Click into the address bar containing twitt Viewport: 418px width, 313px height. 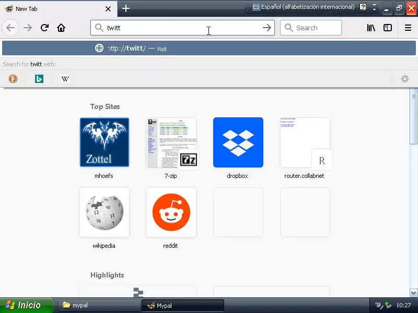(182, 28)
